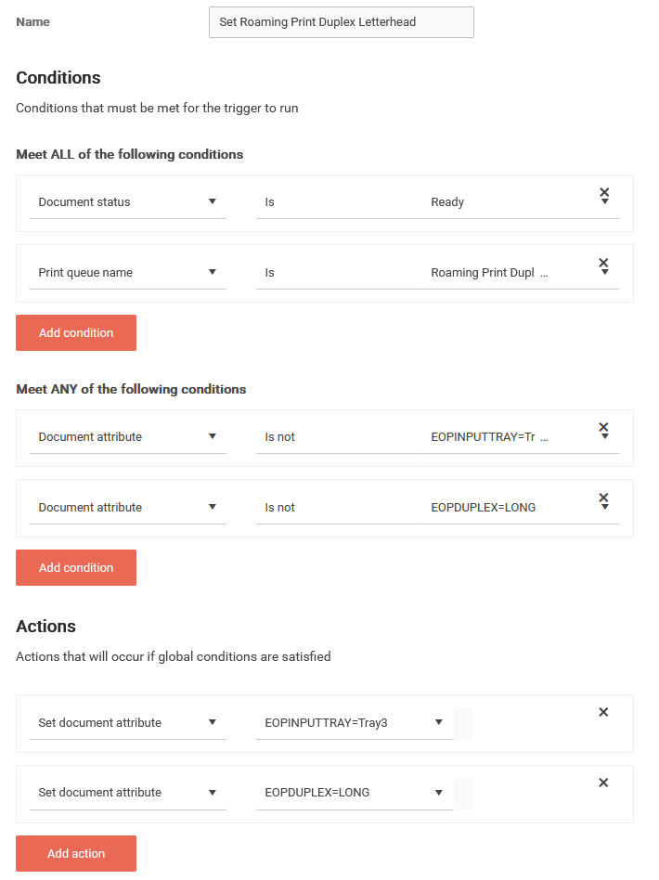This screenshot has height=880, width=659.
Task: Remove the EOPINPUTTRAY=Tray3 action
Action: point(603,712)
